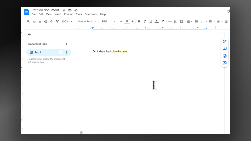Select Tab 1 in document tabs

tap(49, 52)
